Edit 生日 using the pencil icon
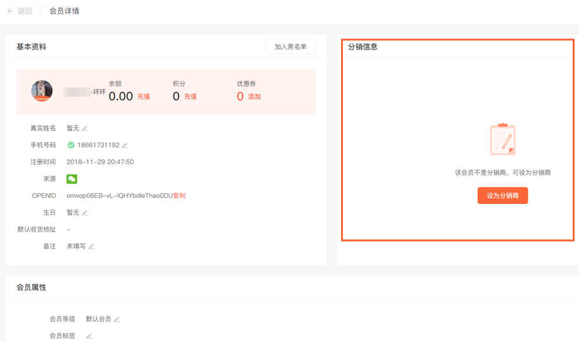Viewport: 579px width, 351px height. pos(85,213)
